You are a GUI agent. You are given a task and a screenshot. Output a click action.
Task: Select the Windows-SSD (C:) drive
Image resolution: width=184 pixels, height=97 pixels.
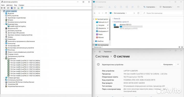(x=128, y=26)
